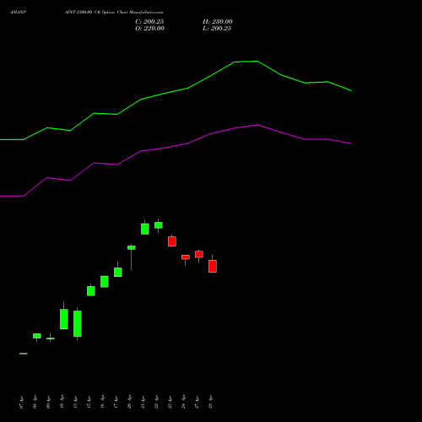Viewport: 422px width, 422px height.
Task: Click the long-wick green candle above 20 Apr
Action: click(x=132, y=247)
